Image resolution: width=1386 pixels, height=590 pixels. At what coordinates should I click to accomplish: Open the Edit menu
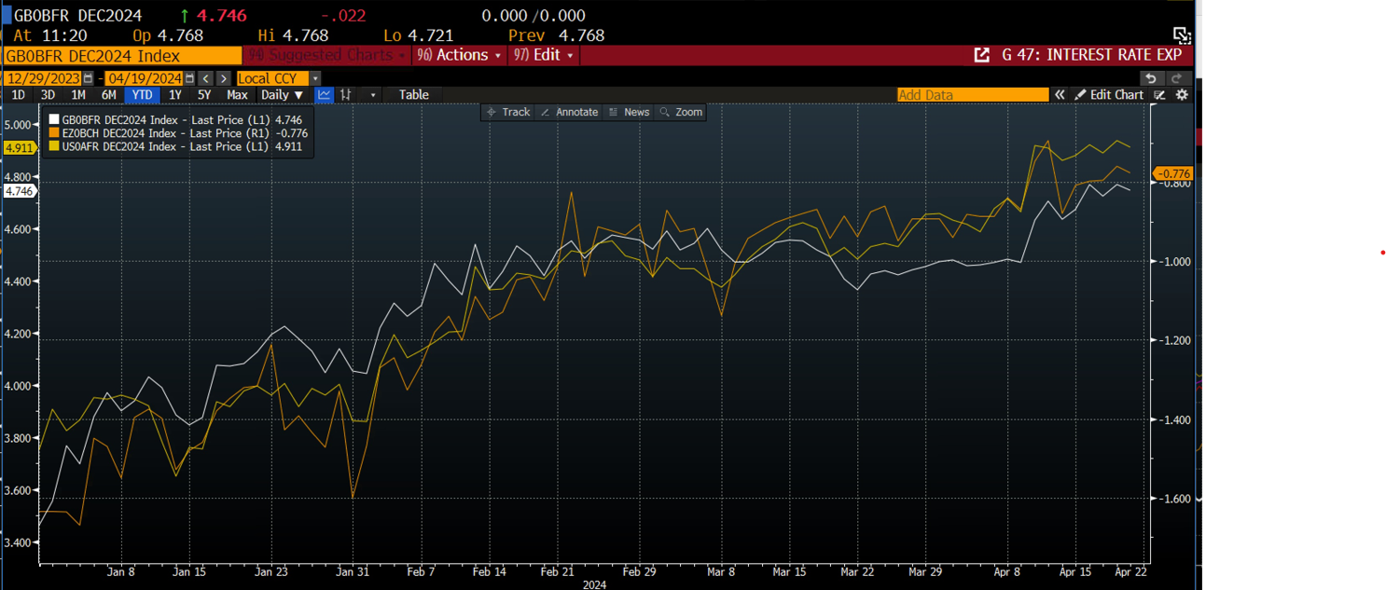pyautogui.click(x=545, y=55)
